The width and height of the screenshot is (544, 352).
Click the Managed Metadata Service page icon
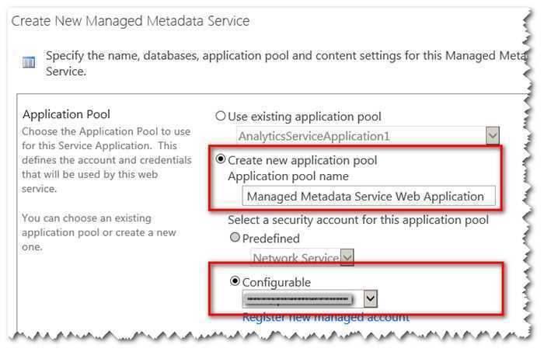pyautogui.click(x=29, y=63)
